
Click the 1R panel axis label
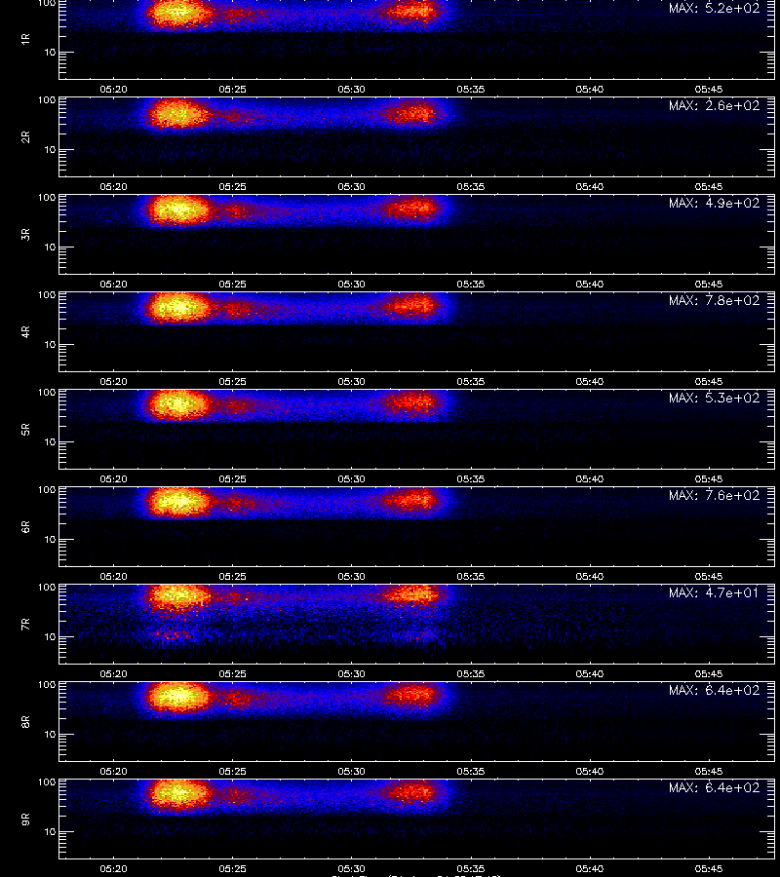tap(25, 39)
